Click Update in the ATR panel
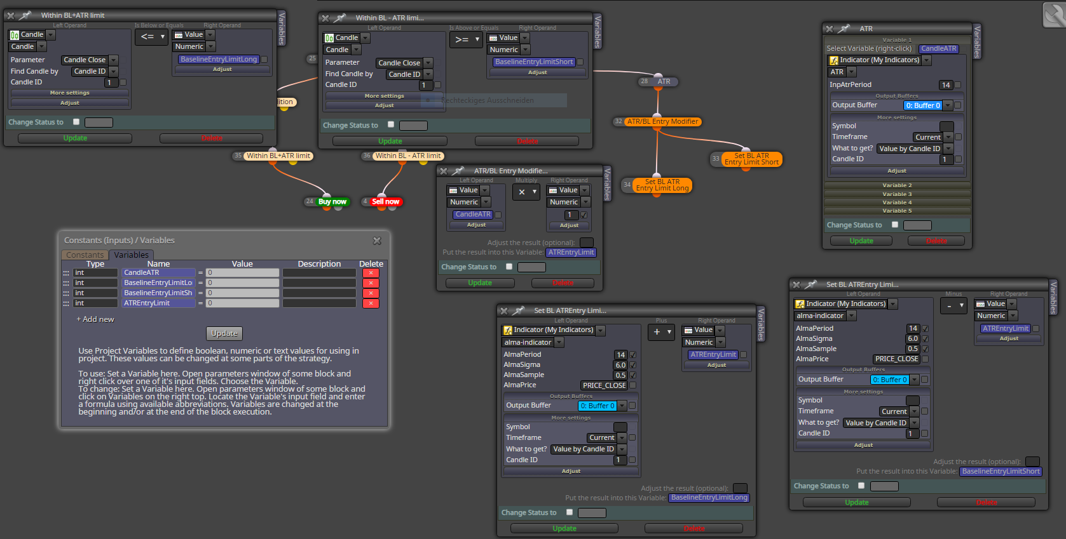 click(861, 241)
